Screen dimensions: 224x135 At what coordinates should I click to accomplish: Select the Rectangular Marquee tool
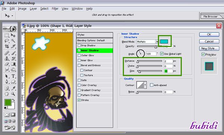pyautogui.click(x=7, y=35)
